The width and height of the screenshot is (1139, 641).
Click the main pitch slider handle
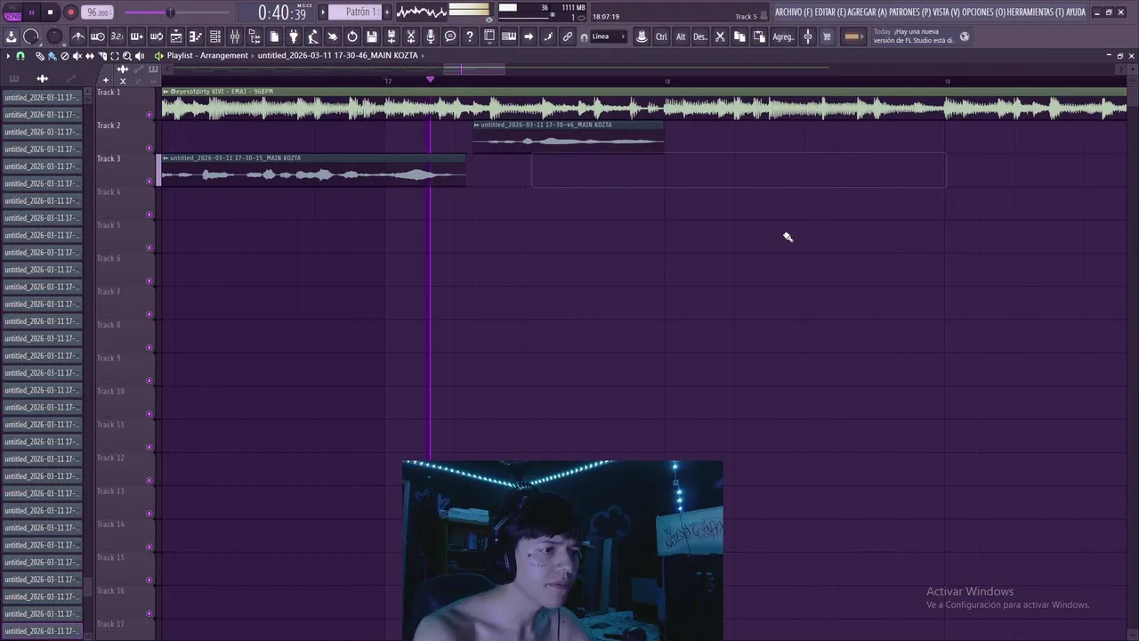point(170,12)
